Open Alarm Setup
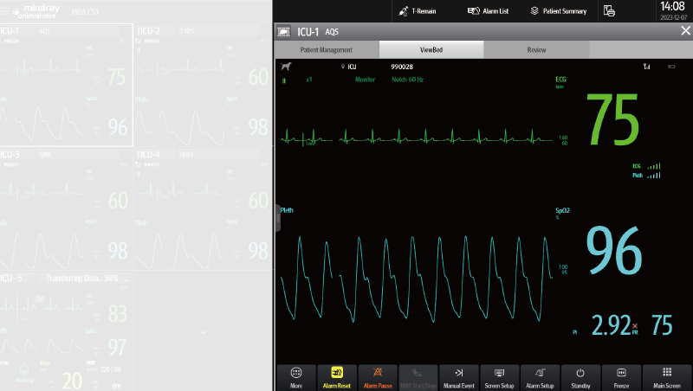 click(540, 376)
